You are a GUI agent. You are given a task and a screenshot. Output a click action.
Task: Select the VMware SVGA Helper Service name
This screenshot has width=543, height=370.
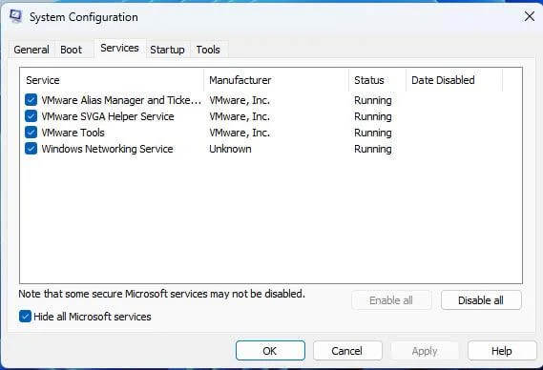point(108,116)
